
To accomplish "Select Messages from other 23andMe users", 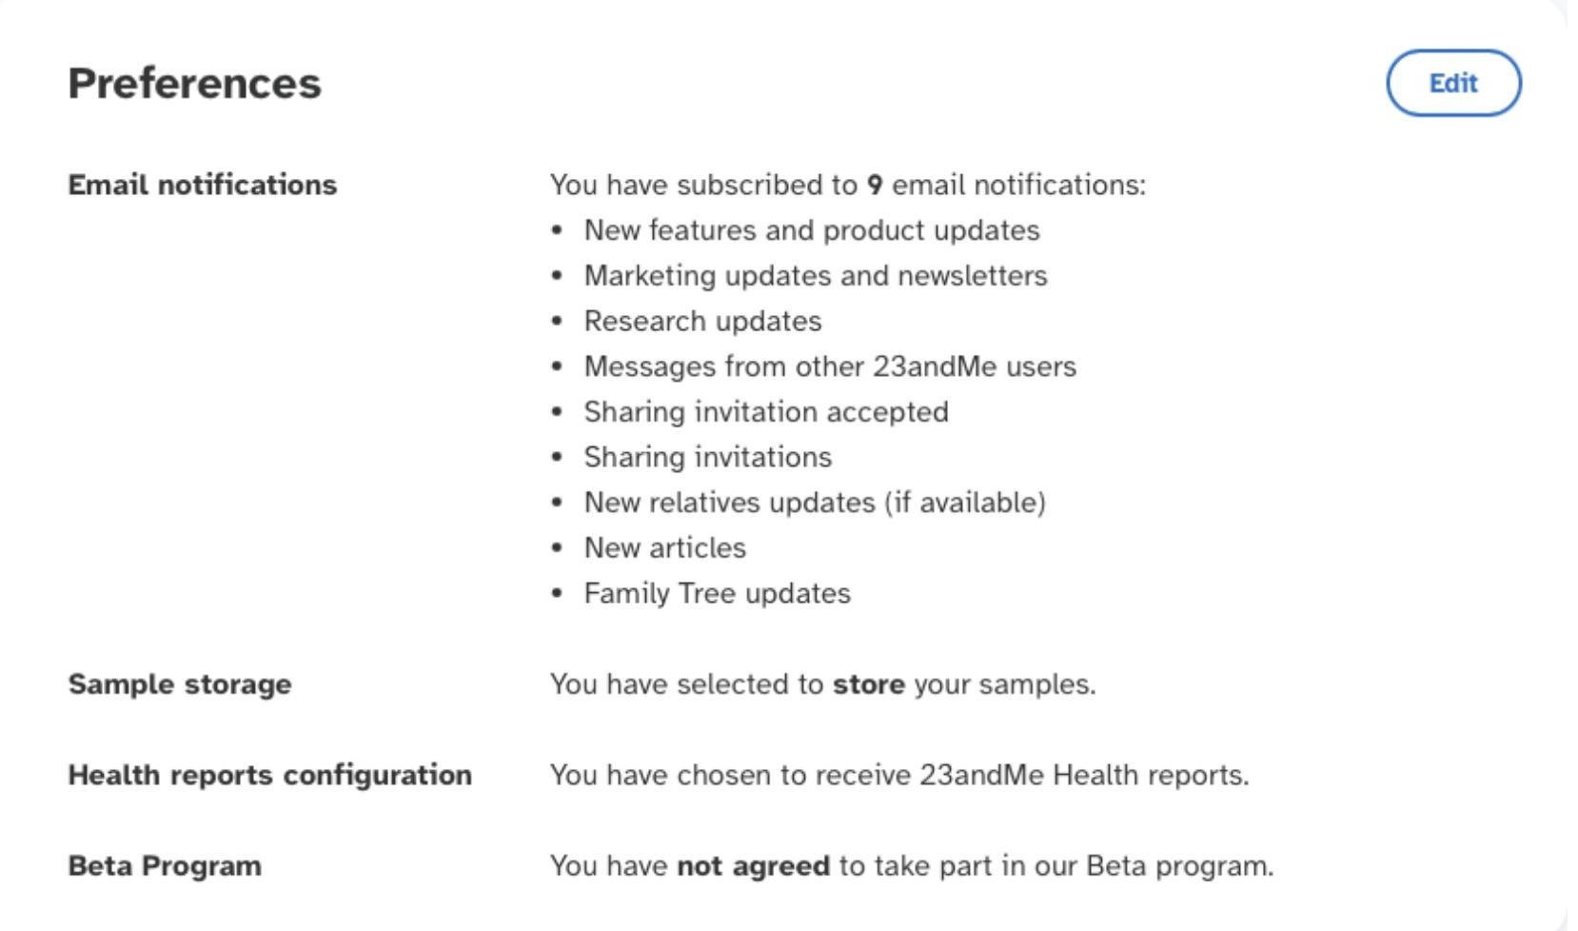I will (x=829, y=366).
